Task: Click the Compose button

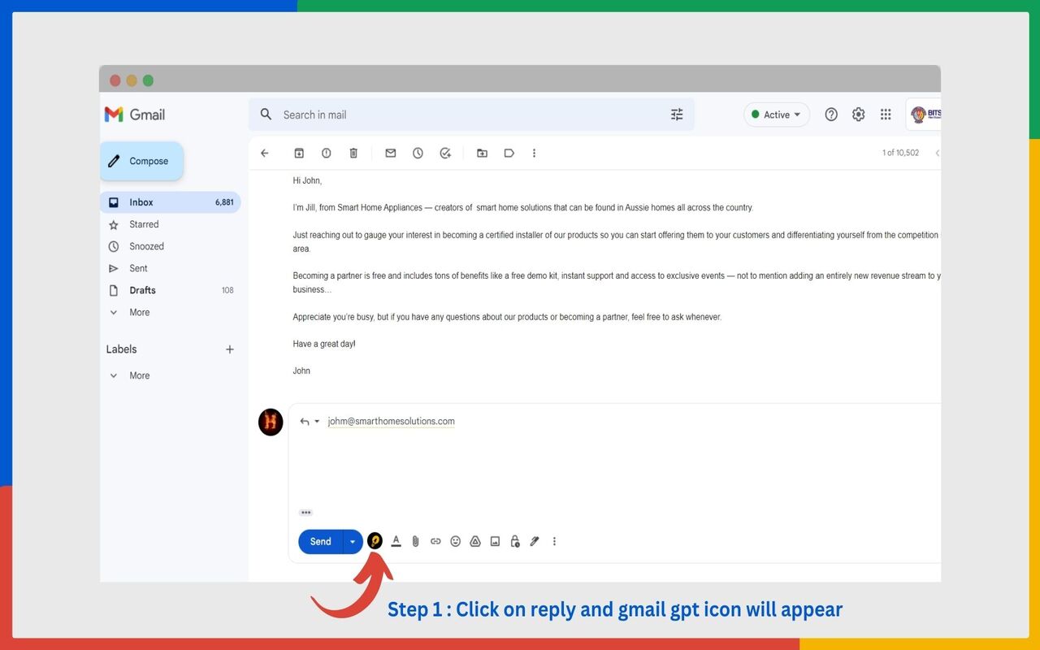Action: tap(141, 161)
